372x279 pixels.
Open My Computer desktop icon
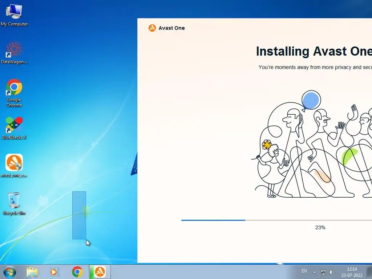14,15
